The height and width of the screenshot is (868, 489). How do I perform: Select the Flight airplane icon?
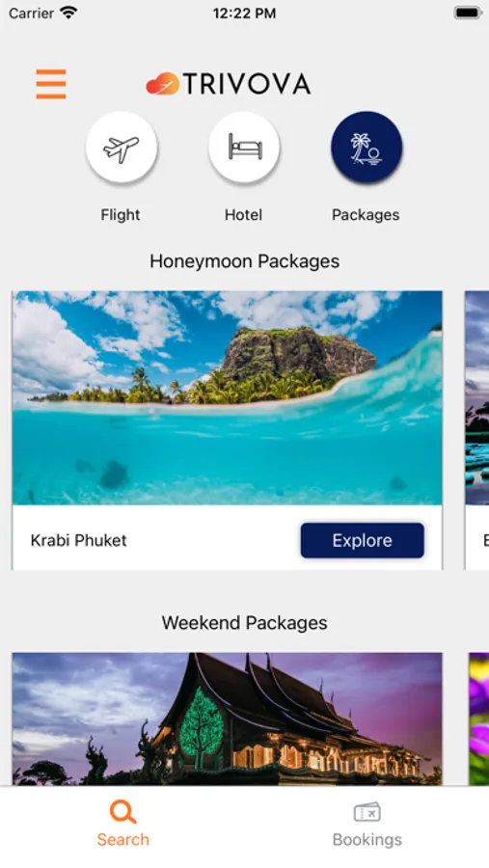pos(122,147)
